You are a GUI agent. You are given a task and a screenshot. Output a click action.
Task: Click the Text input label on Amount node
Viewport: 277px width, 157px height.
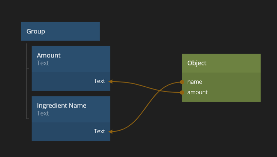click(99, 81)
